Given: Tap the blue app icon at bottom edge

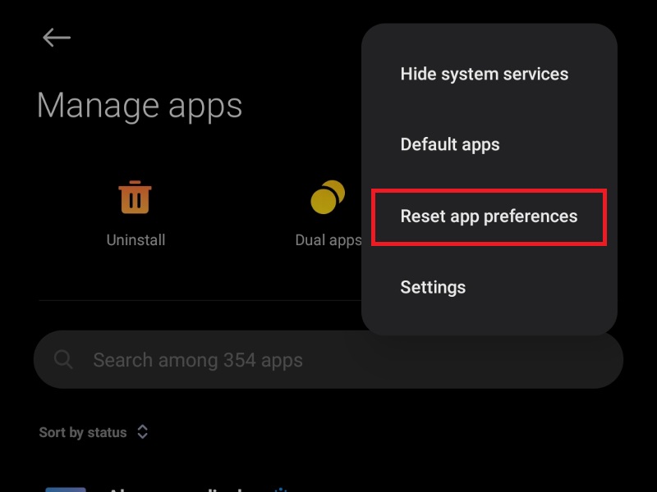Looking at the screenshot, I should click(x=66, y=489).
